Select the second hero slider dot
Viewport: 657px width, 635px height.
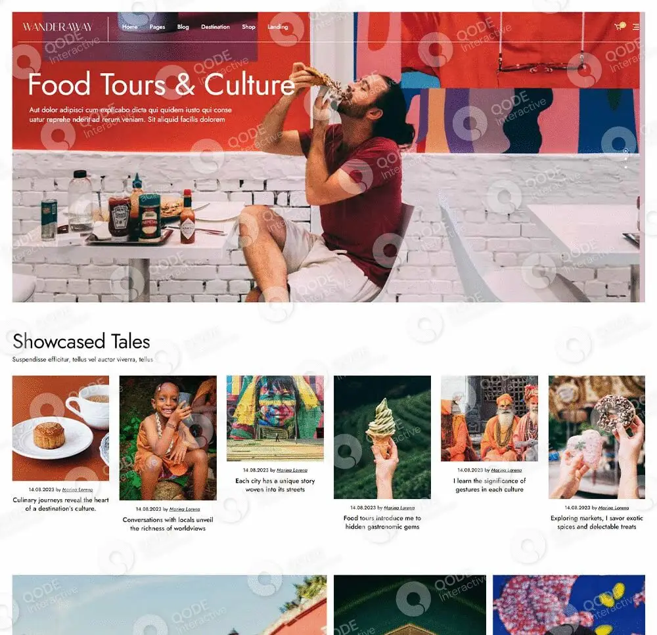[x=625, y=159]
